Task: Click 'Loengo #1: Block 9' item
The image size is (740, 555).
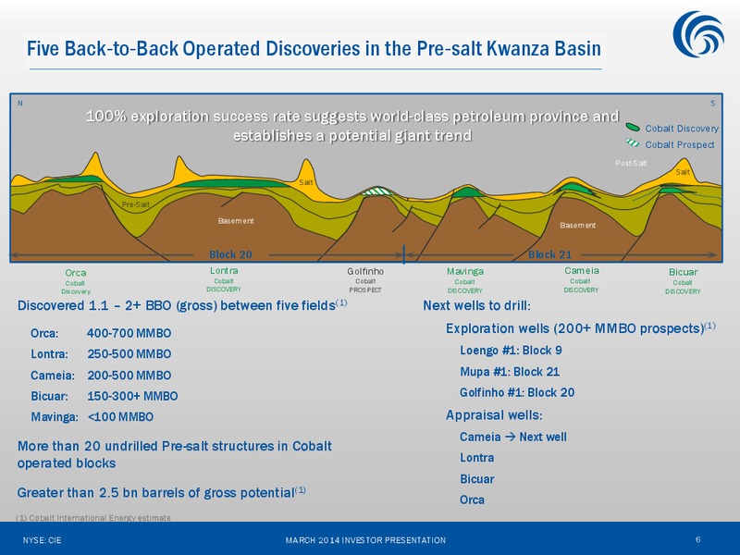Action: coord(511,351)
